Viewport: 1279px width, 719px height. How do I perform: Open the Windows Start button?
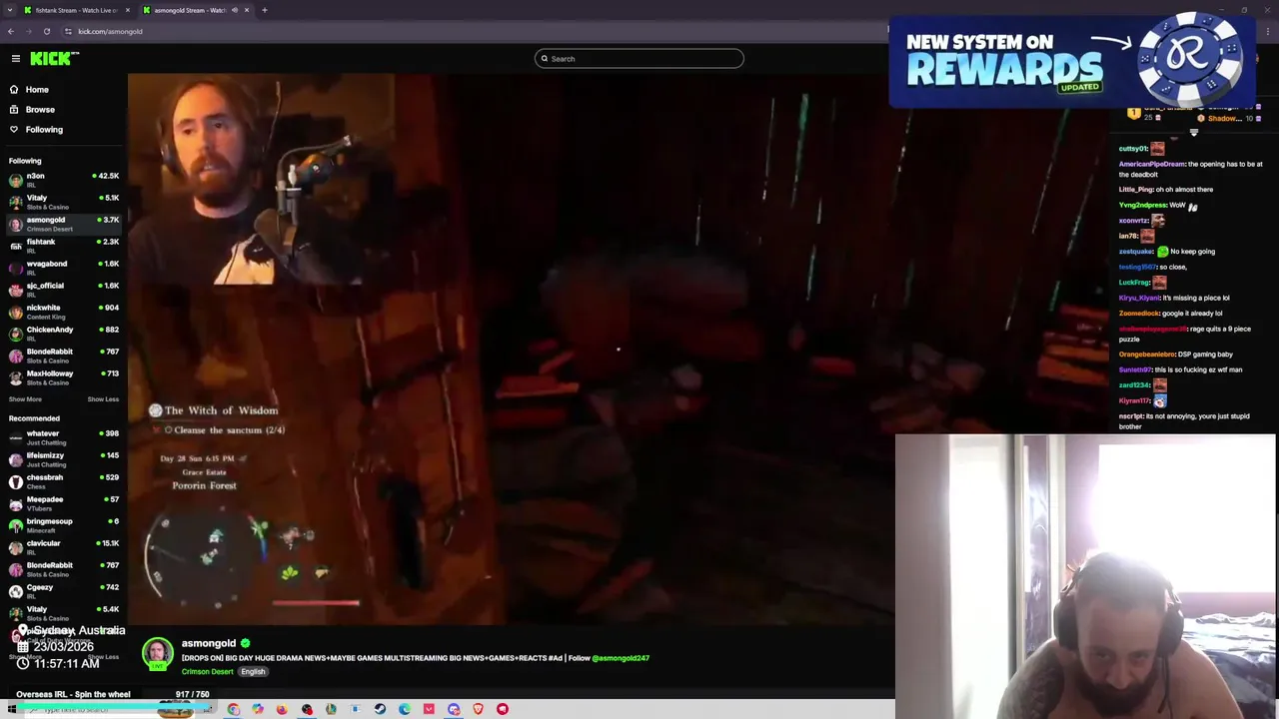12,709
